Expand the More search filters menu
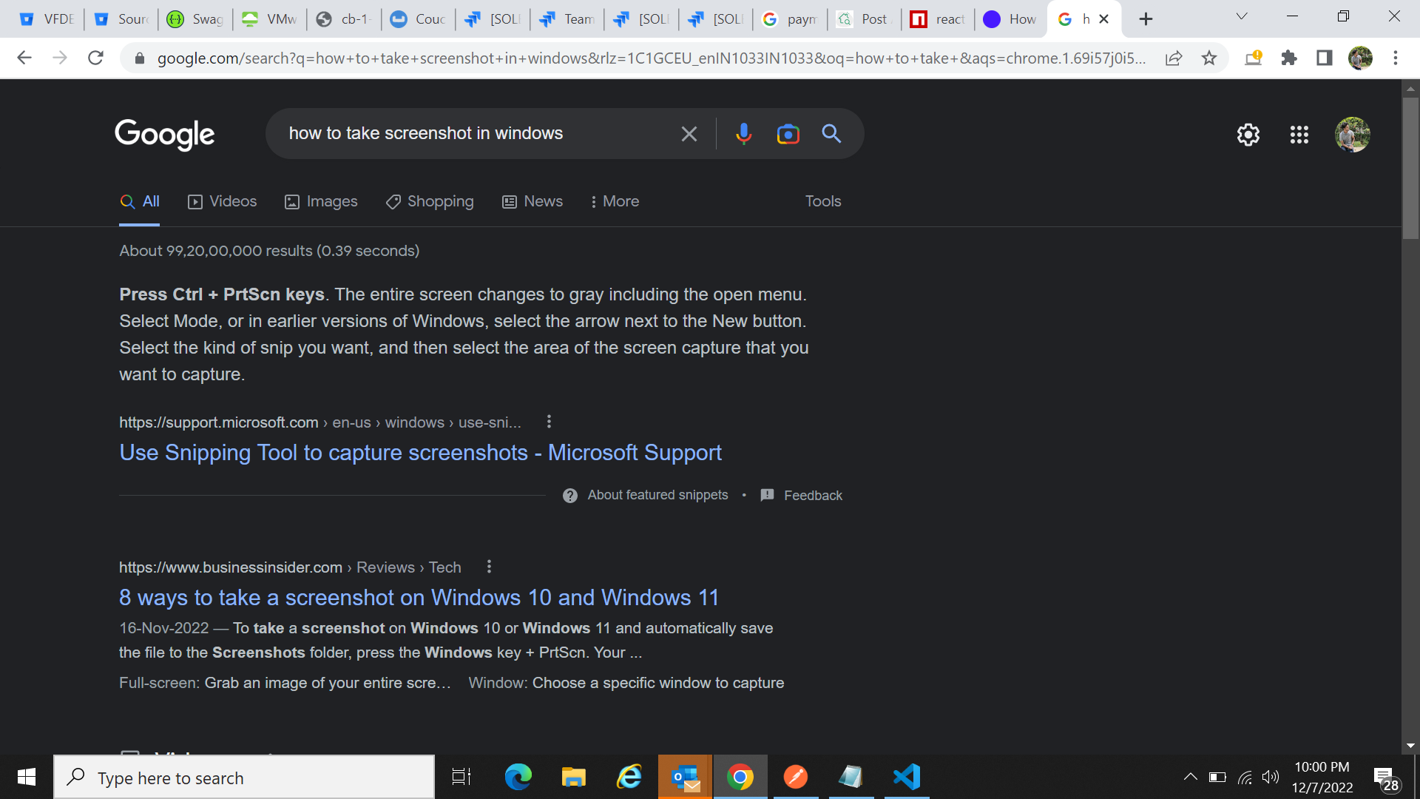The width and height of the screenshot is (1420, 799). pyautogui.click(x=615, y=201)
